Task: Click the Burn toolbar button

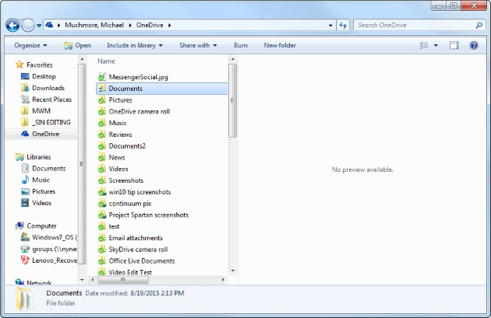Action: point(240,45)
